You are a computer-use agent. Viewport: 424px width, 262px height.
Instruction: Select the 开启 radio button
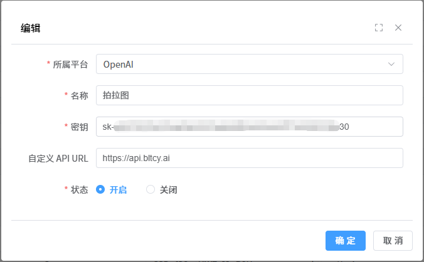click(x=100, y=189)
